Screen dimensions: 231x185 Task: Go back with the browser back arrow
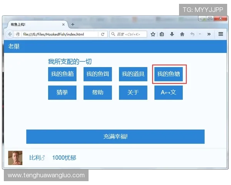(10, 34)
